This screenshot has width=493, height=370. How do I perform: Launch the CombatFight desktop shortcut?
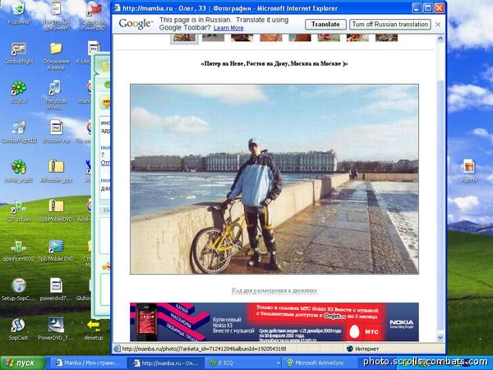tap(18, 53)
